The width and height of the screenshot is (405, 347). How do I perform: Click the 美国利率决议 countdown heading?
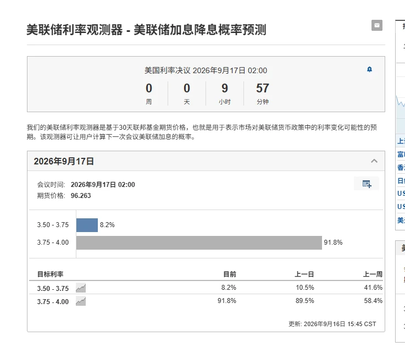tap(206, 70)
